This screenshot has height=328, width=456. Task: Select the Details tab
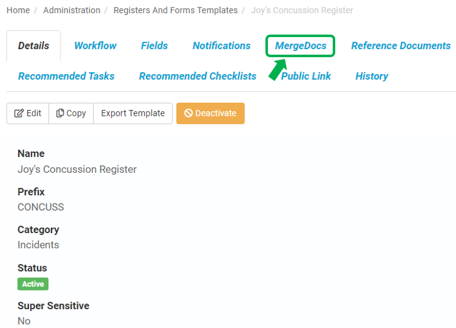click(x=34, y=46)
